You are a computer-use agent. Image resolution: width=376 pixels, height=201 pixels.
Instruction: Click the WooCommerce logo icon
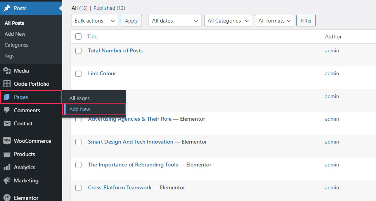coord(7,141)
